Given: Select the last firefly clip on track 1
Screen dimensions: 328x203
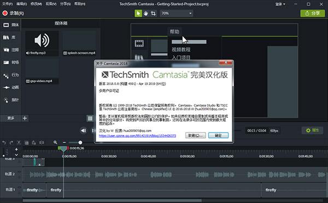Looking at the screenshot, I should click(295, 190).
